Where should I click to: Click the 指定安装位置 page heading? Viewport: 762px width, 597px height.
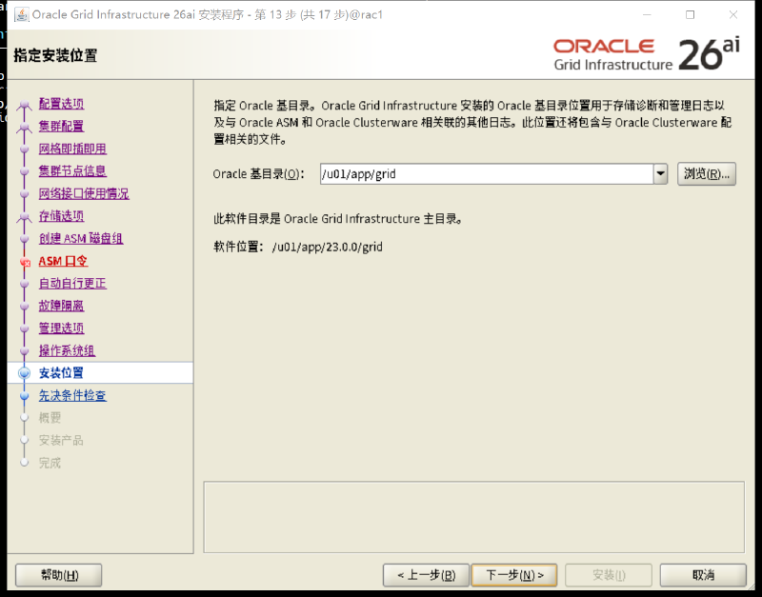click(55, 55)
